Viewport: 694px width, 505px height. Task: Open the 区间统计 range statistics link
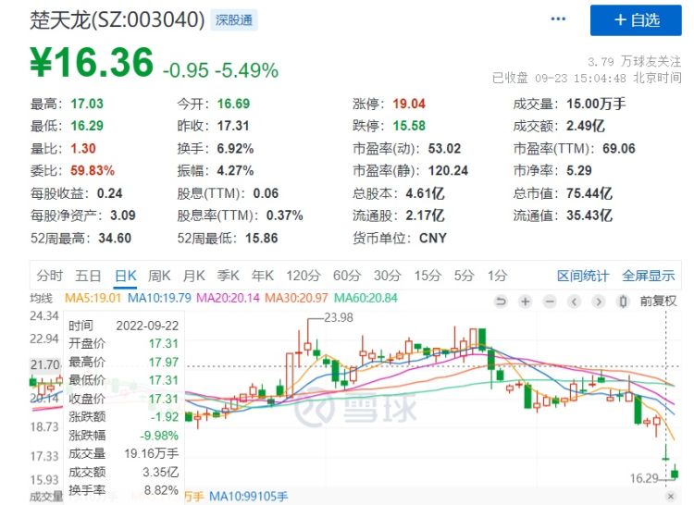[x=583, y=276]
